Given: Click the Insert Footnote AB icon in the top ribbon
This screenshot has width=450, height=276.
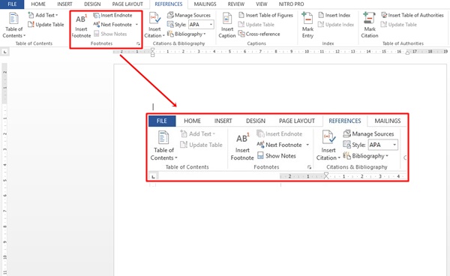Looking at the screenshot, I should (81, 19).
